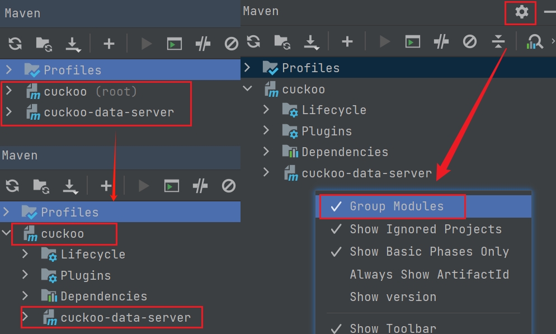The image size is (556, 334).
Task: Click plus icon in lower-left Maven panel
Action: coord(106,186)
